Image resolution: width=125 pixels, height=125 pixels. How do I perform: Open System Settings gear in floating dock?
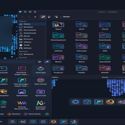[75, 102]
